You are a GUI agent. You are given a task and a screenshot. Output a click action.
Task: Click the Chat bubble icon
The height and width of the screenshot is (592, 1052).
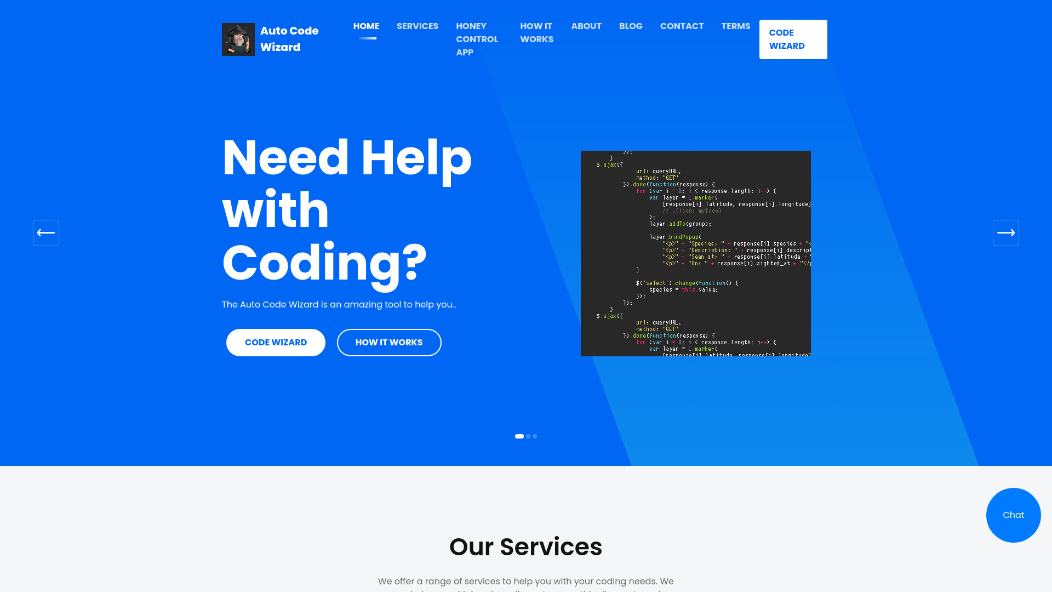coord(1013,515)
